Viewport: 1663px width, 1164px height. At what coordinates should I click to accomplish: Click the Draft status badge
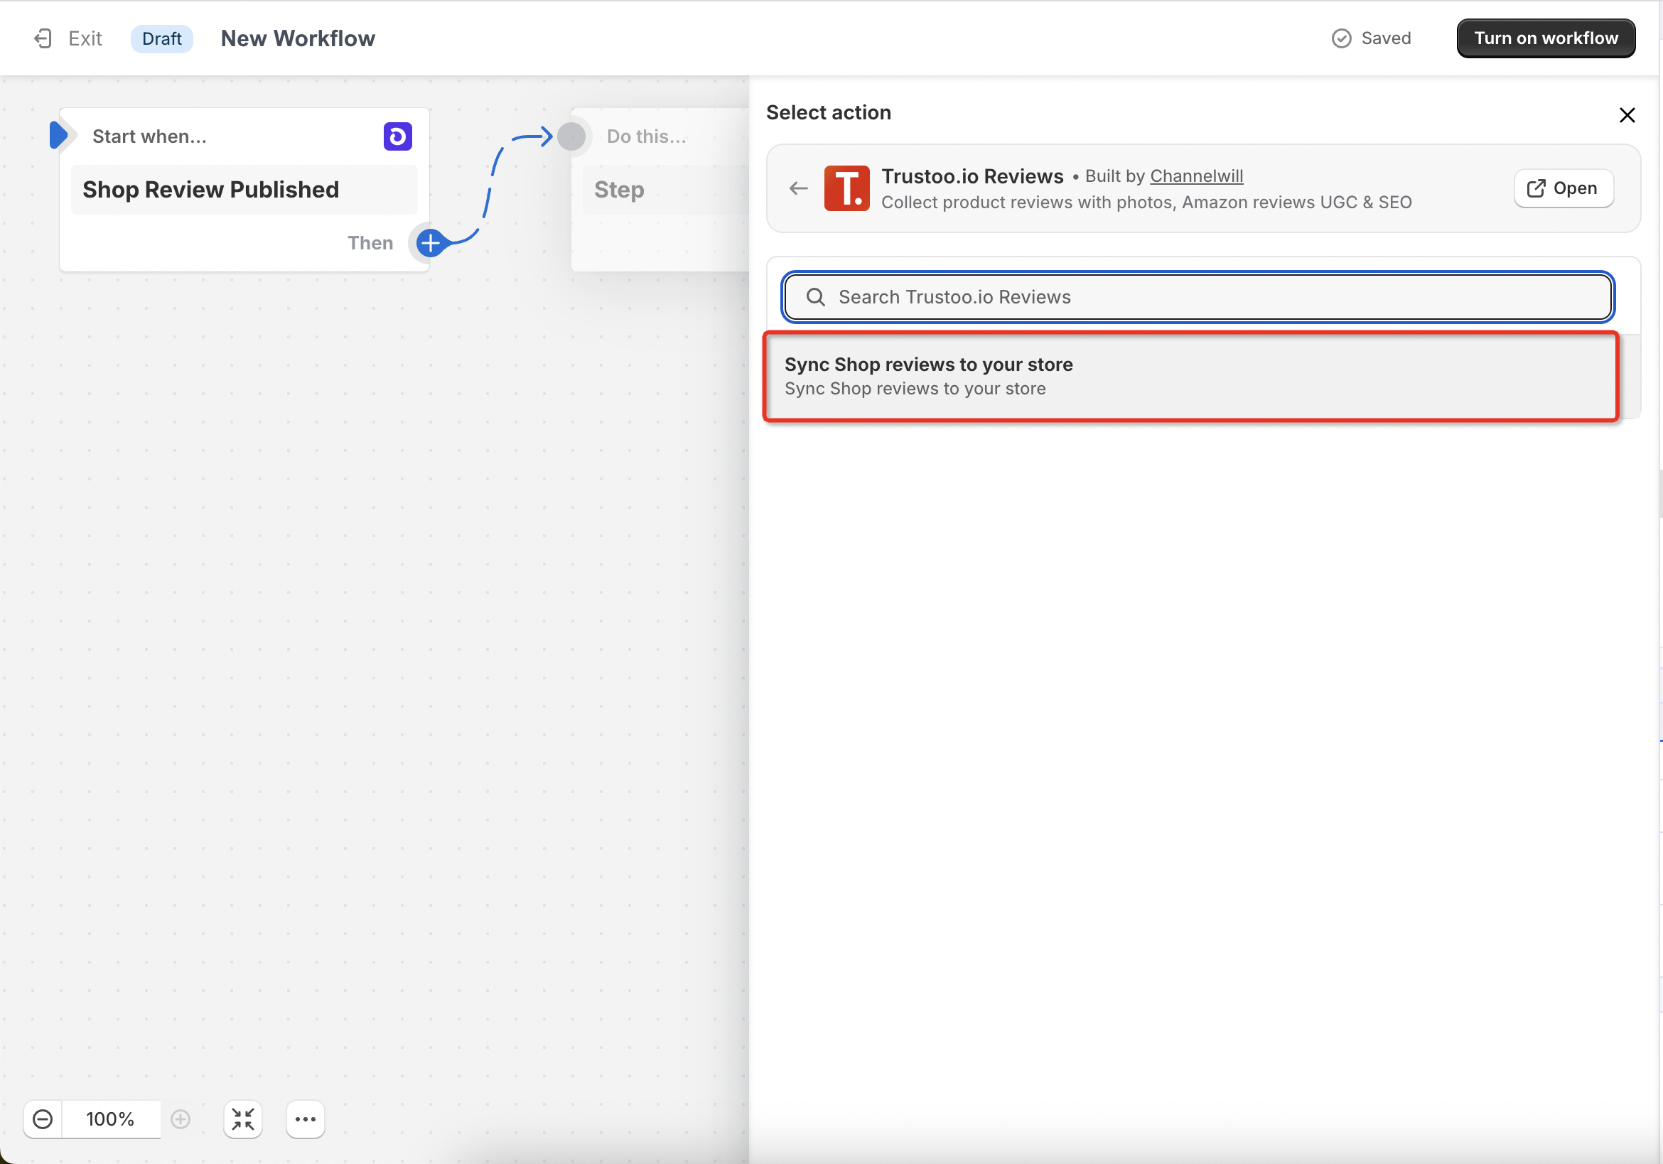coord(161,38)
